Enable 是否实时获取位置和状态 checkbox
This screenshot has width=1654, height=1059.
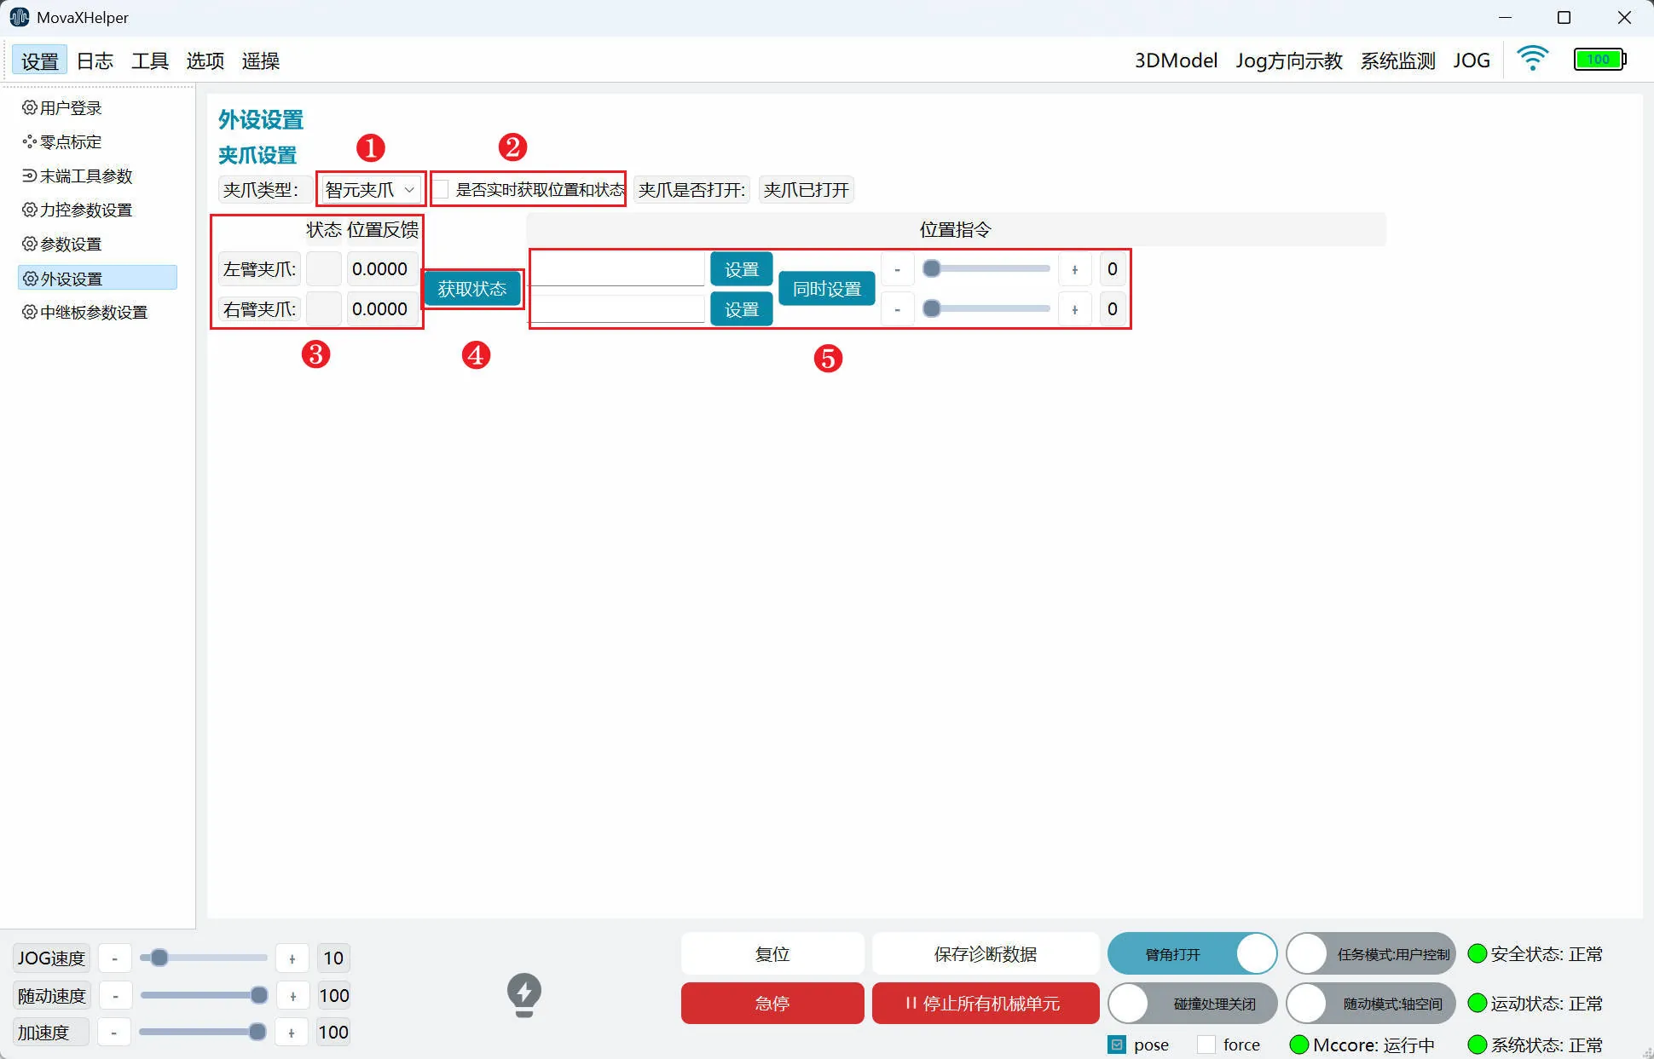point(441,189)
